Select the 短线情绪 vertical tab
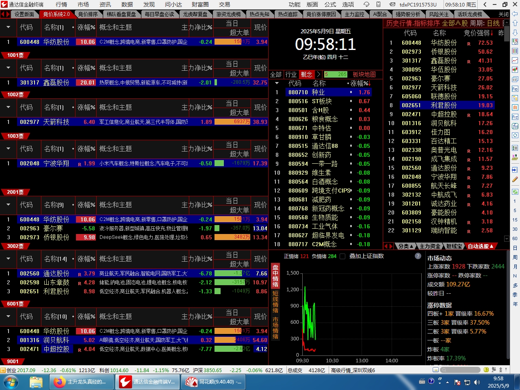Viewport: 520px width, 390px height. [x=275, y=301]
